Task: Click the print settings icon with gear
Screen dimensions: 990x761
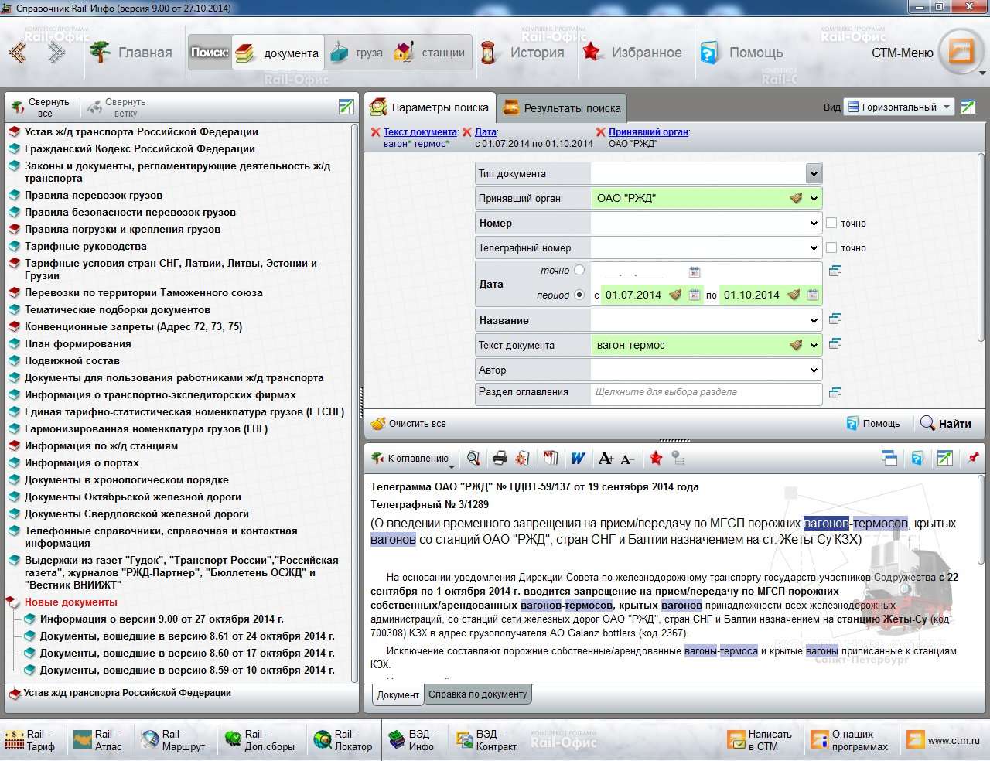Action: click(x=523, y=459)
